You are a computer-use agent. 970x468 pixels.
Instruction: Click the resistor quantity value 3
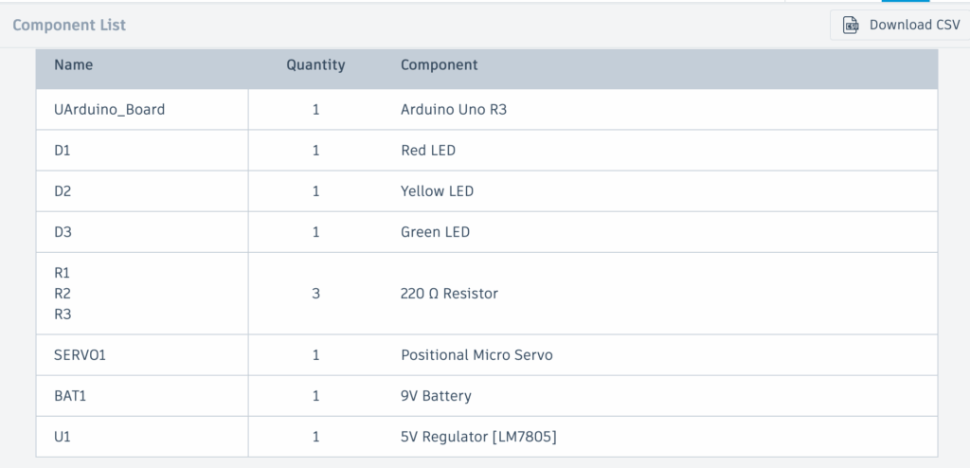point(315,294)
